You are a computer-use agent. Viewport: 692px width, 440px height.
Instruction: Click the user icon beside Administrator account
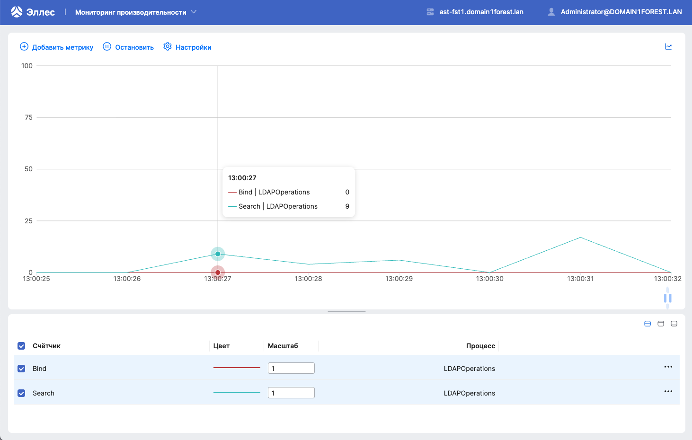(x=551, y=11)
